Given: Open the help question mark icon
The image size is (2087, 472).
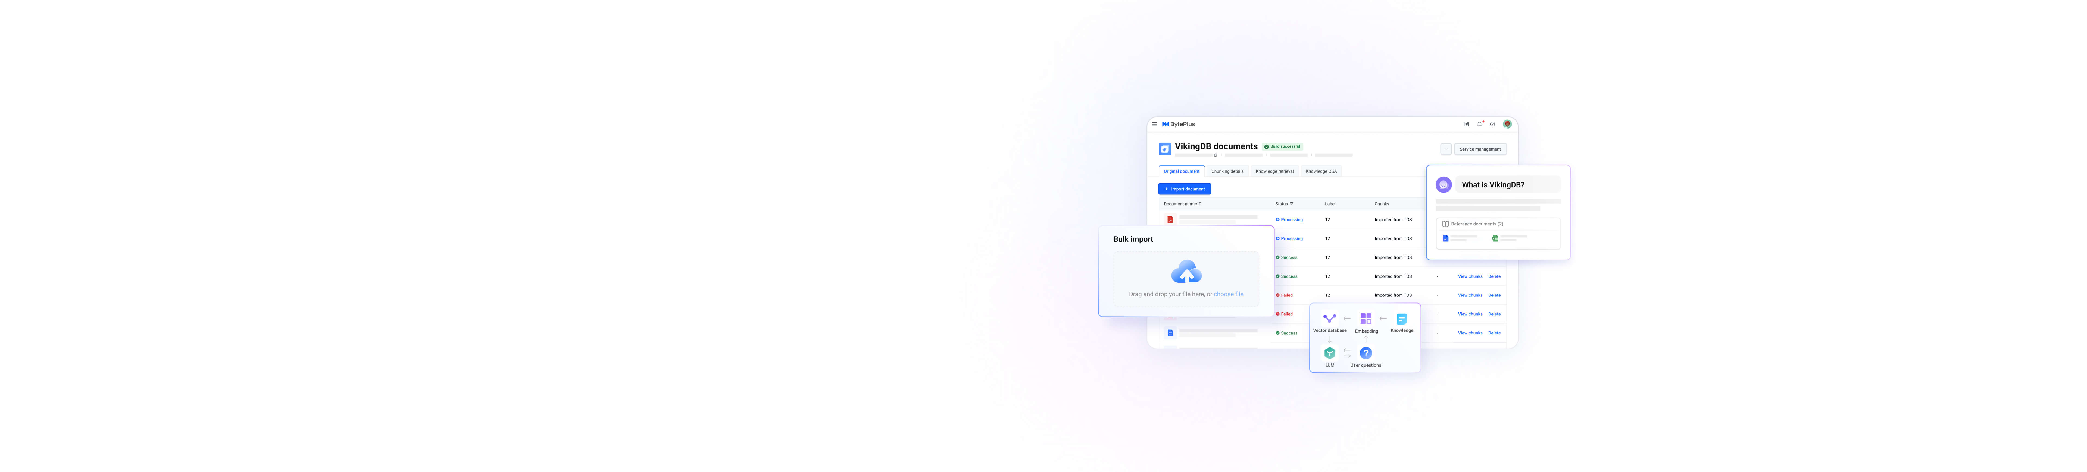Looking at the screenshot, I should pyautogui.click(x=1492, y=125).
